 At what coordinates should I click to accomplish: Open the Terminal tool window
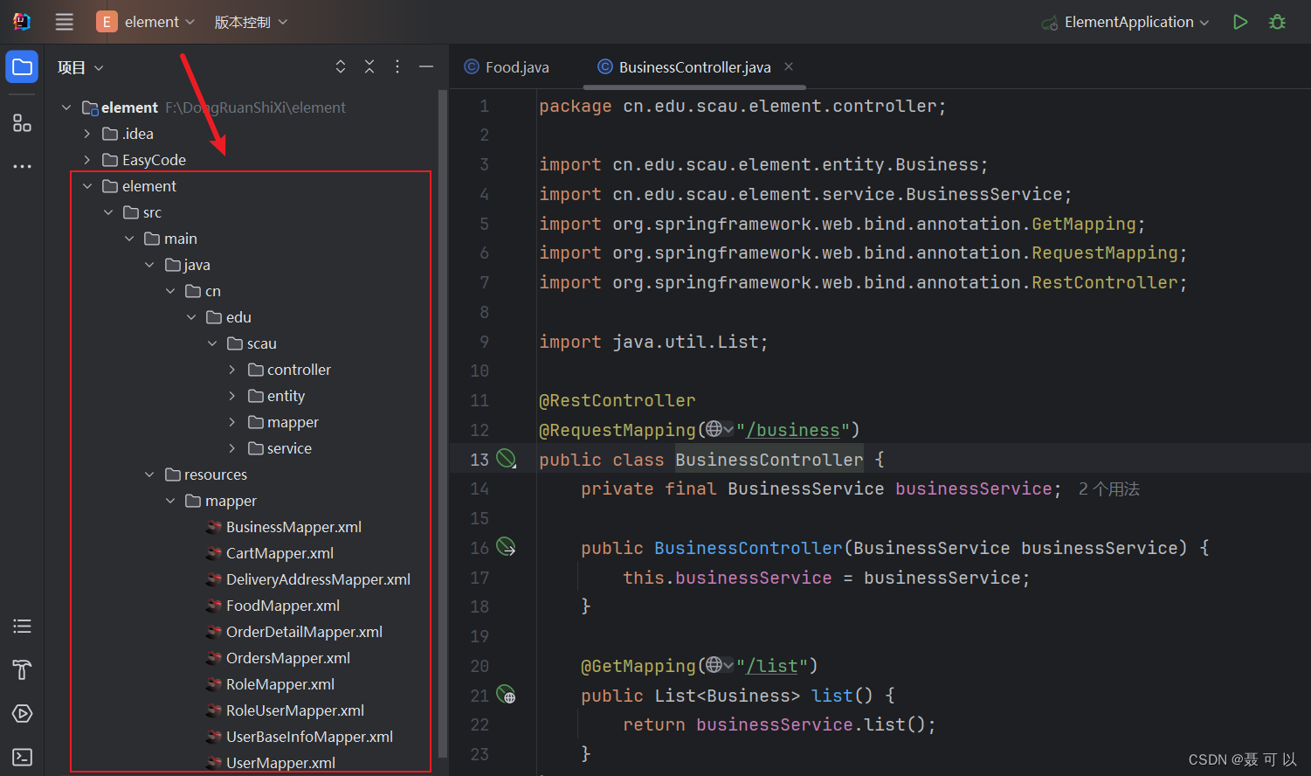click(22, 757)
